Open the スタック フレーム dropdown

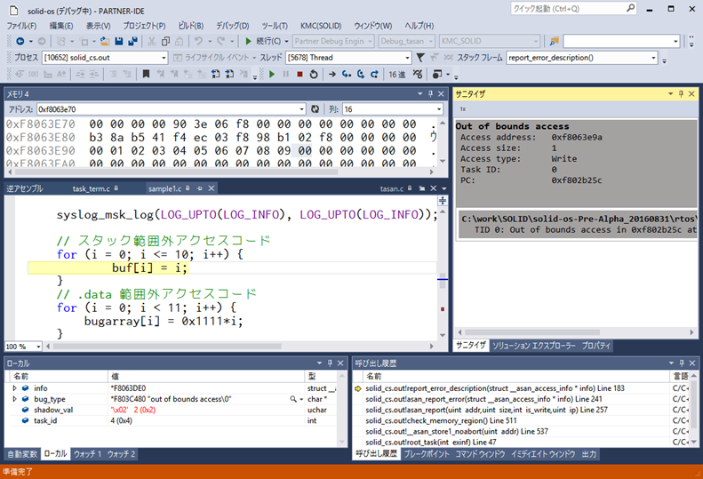tap(653, 58)
